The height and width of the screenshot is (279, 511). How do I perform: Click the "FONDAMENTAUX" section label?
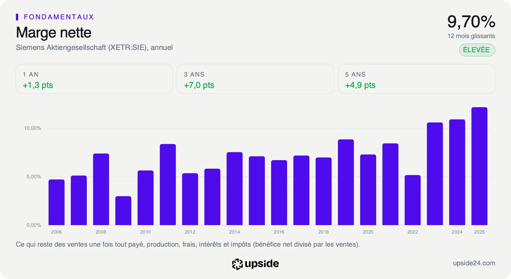pos(59,17)
